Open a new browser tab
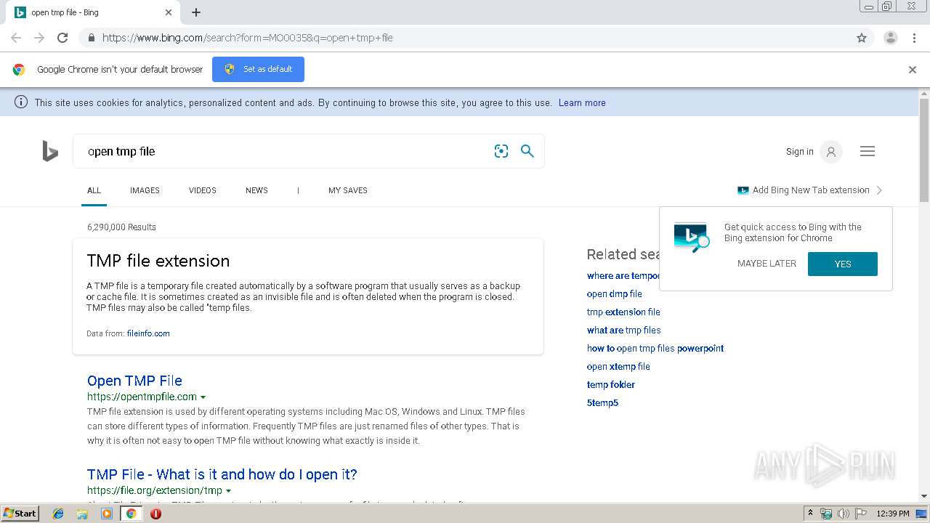 [196, 12]
